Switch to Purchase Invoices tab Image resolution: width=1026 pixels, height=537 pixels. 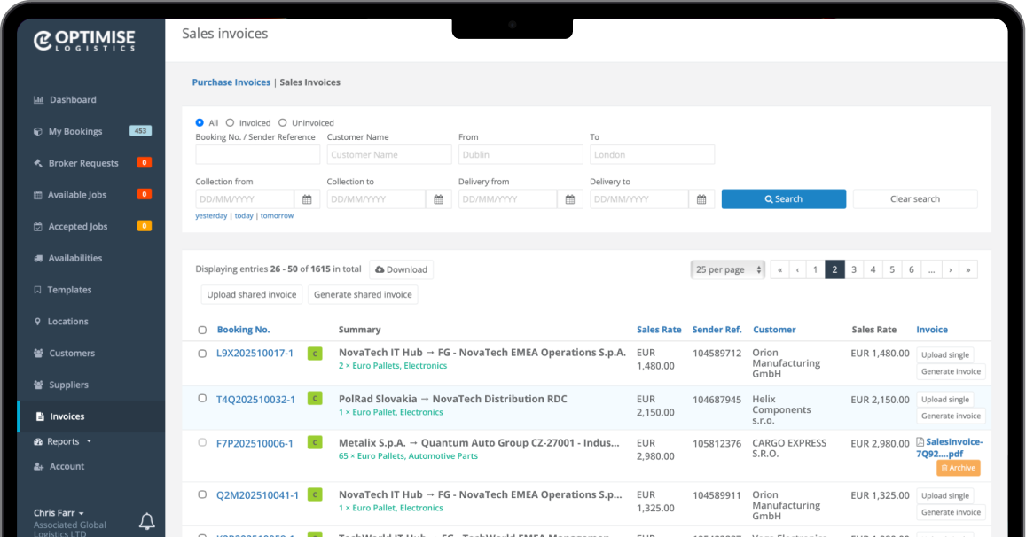coord(231,82)
